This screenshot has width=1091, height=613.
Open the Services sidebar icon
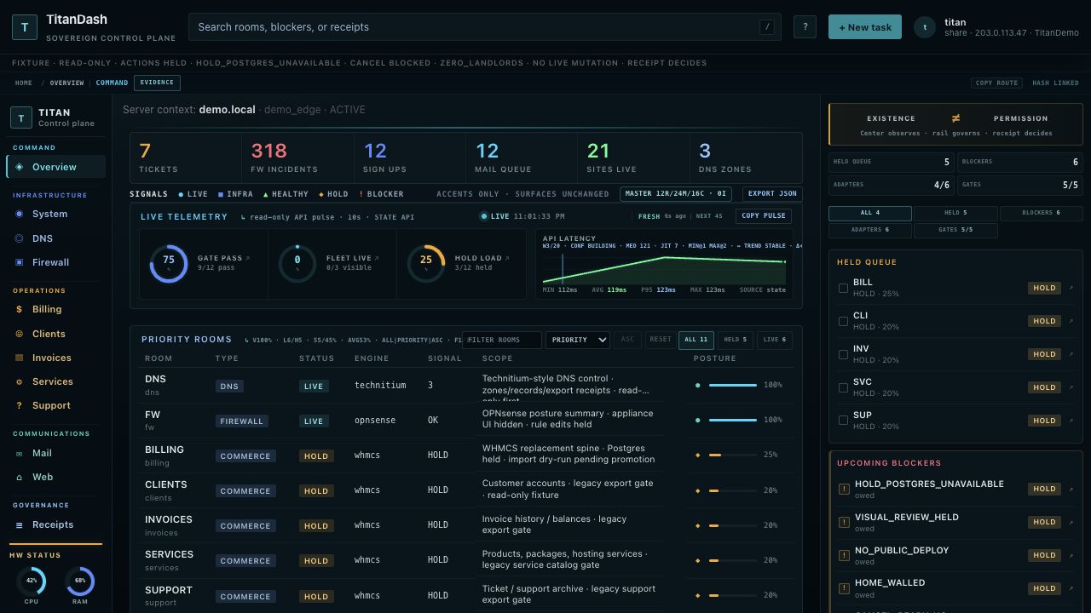[x=20, y=381]
